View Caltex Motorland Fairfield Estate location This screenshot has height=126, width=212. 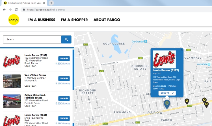coord(64,98)
